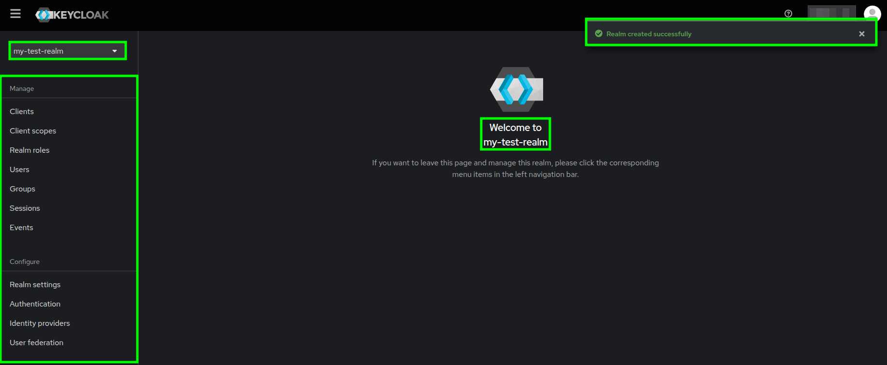Image resolution: width=887 pixels, height=365 pixels.
Task: Navigate to Groups
Action: pyautogui.click(x=22, y=189)
